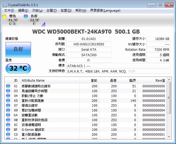Click the attribute list scrollbar thumb

click(x=169, y=98)
